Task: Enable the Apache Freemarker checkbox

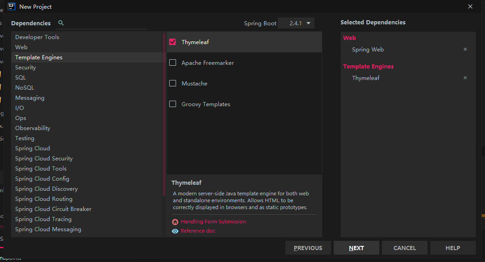Action: (x=173, y=63)
